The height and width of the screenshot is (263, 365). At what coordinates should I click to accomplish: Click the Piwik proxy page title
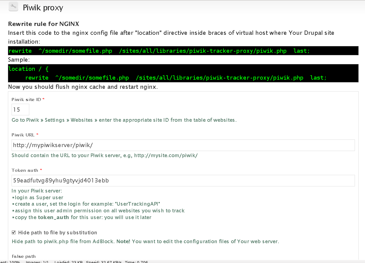pos(43,7)
